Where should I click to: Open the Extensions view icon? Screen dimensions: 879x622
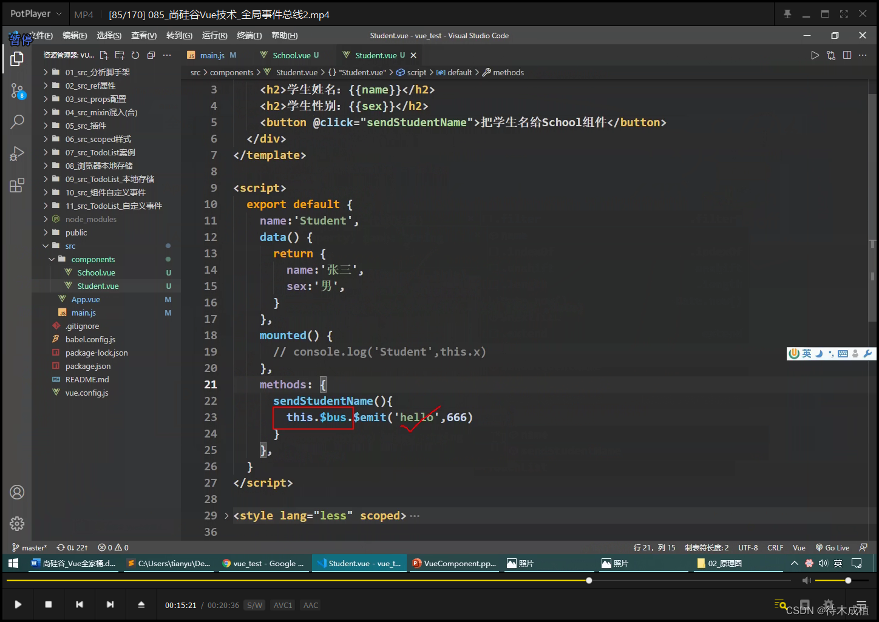pos(17,185)
